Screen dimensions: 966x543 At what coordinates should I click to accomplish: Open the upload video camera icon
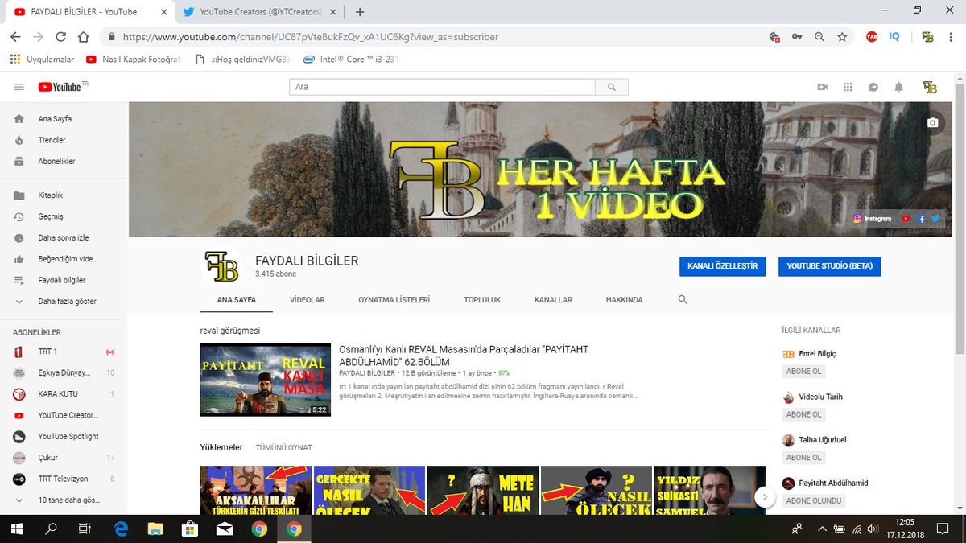pyautogui.click(x=823, y=87)
